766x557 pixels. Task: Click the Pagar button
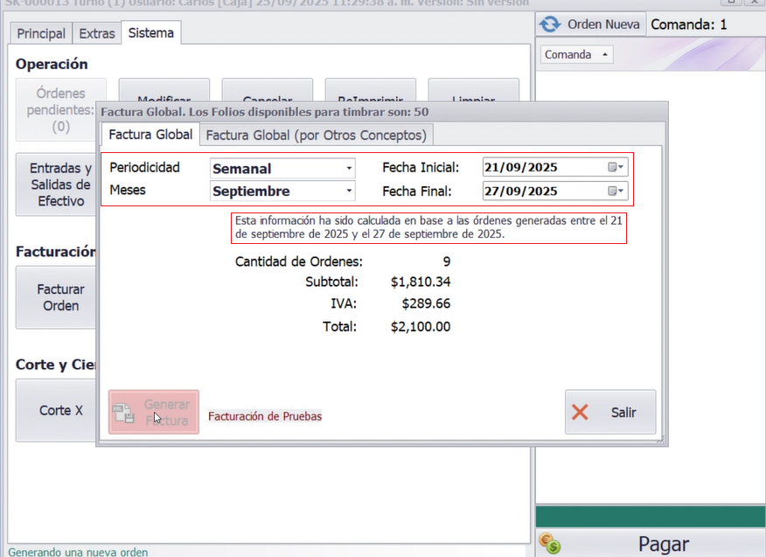(x=663, y=544)
